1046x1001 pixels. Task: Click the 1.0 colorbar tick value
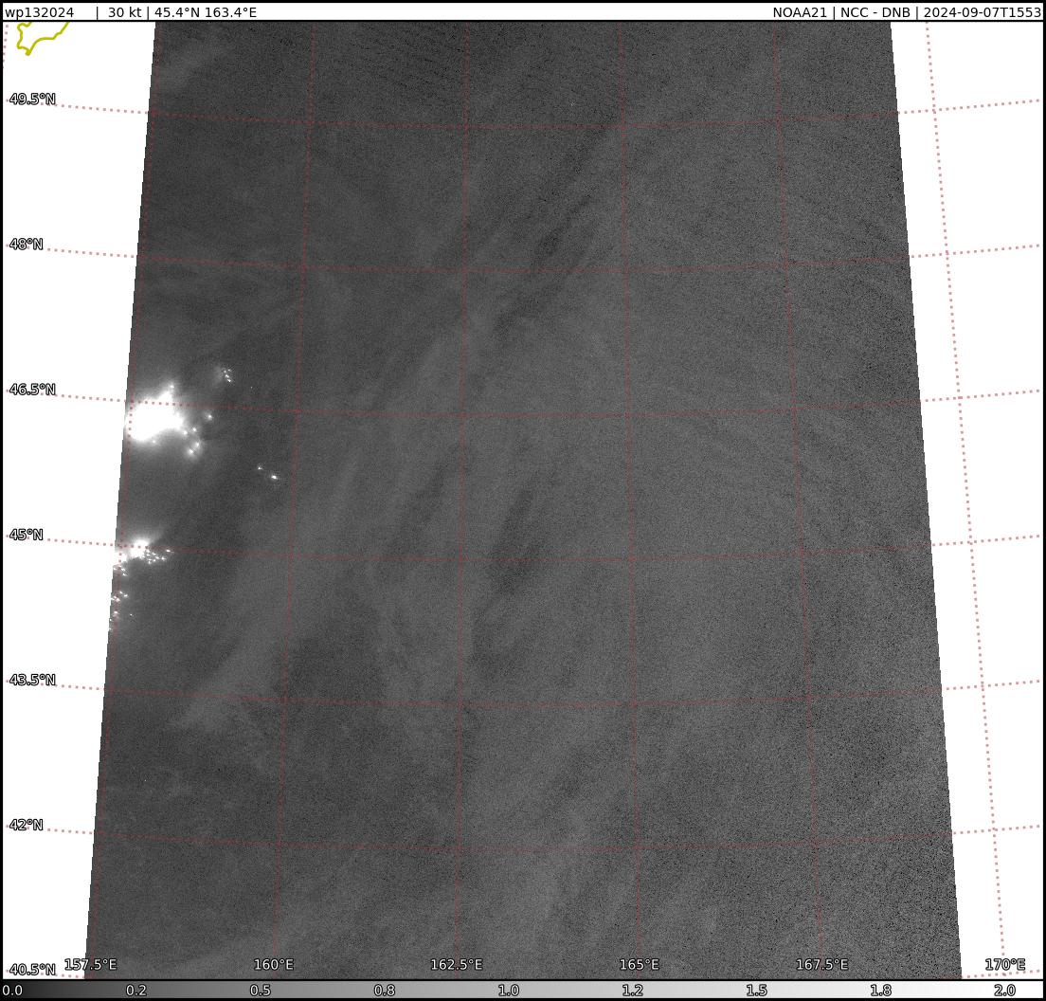pyautogui.click(x=509, y=991)
